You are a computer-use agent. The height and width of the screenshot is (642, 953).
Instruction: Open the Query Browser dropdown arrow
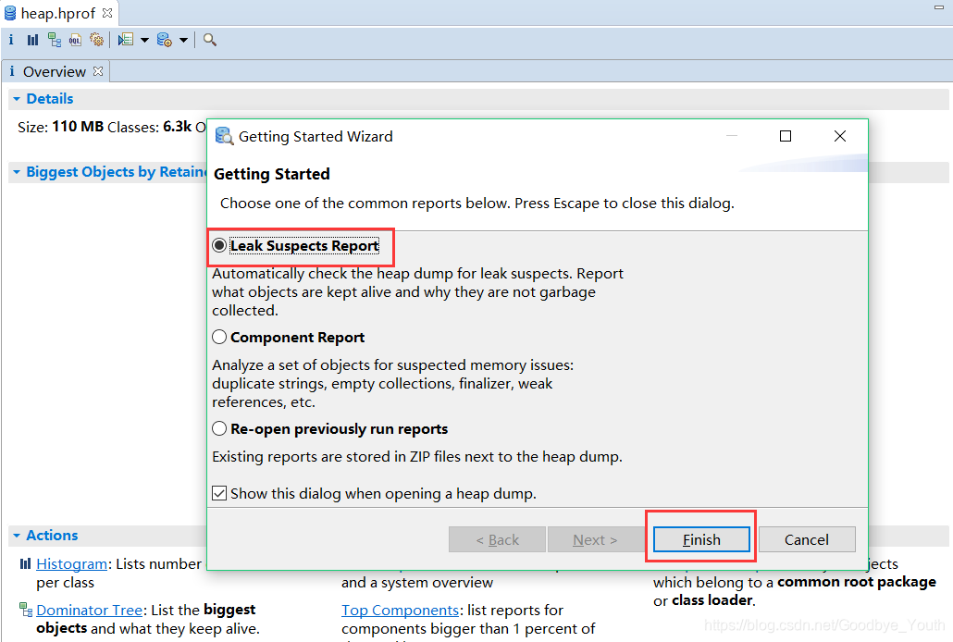coord(183,41)
